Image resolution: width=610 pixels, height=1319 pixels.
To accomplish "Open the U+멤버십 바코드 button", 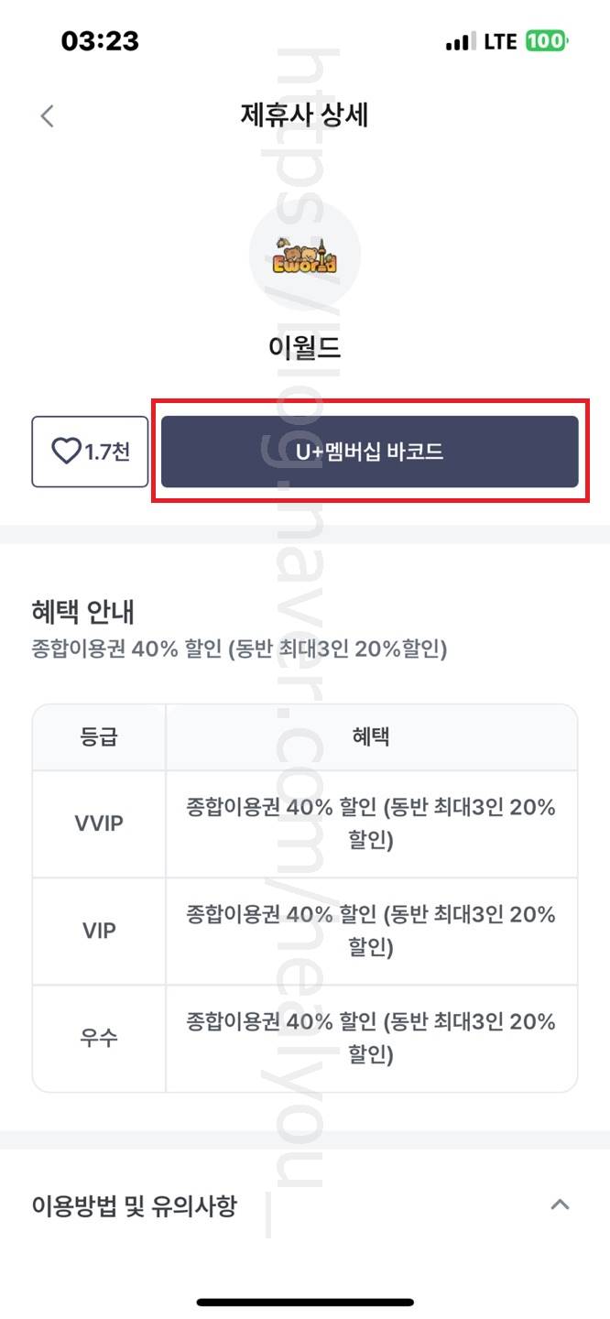I will [x=369, y=452].
